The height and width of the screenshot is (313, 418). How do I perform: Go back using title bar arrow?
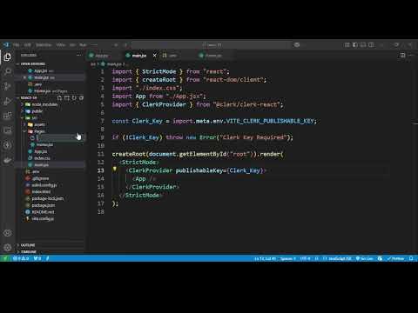(x=116, y=45)
